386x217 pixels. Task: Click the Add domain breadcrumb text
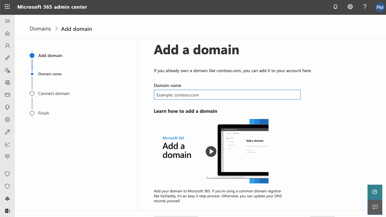click(76, 29)
